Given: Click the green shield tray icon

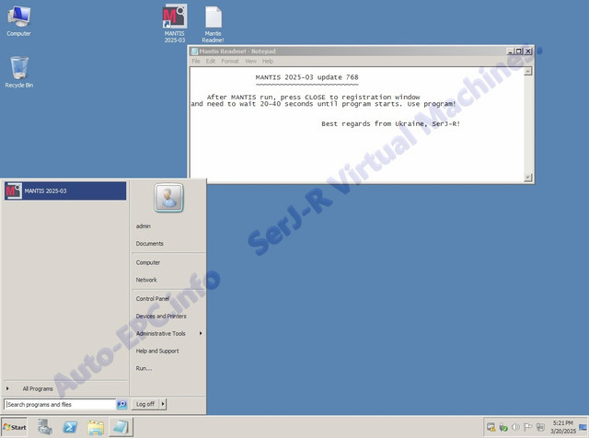Looking at the screenshot, I should tap(503, 427).
